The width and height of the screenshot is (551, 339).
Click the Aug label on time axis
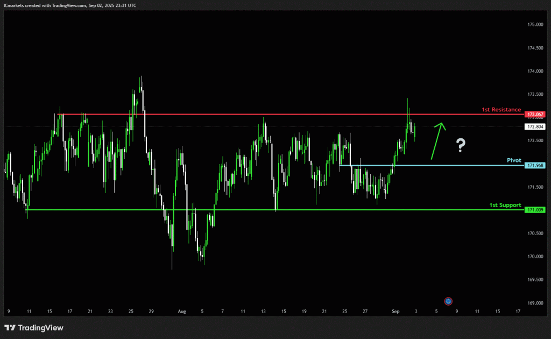click(182, 311)
